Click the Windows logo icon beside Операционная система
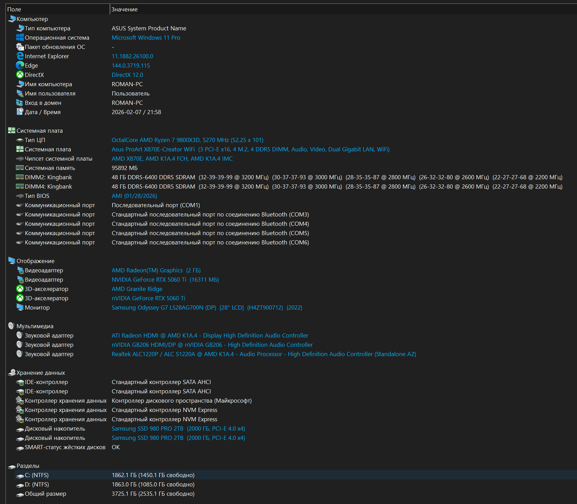This screenshot has width=577, height=504. point(20,37)
